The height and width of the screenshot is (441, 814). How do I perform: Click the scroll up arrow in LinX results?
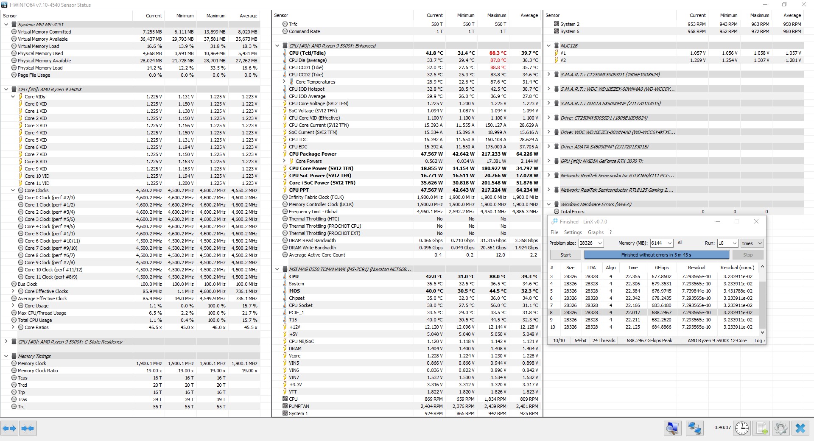click(762, 267)
